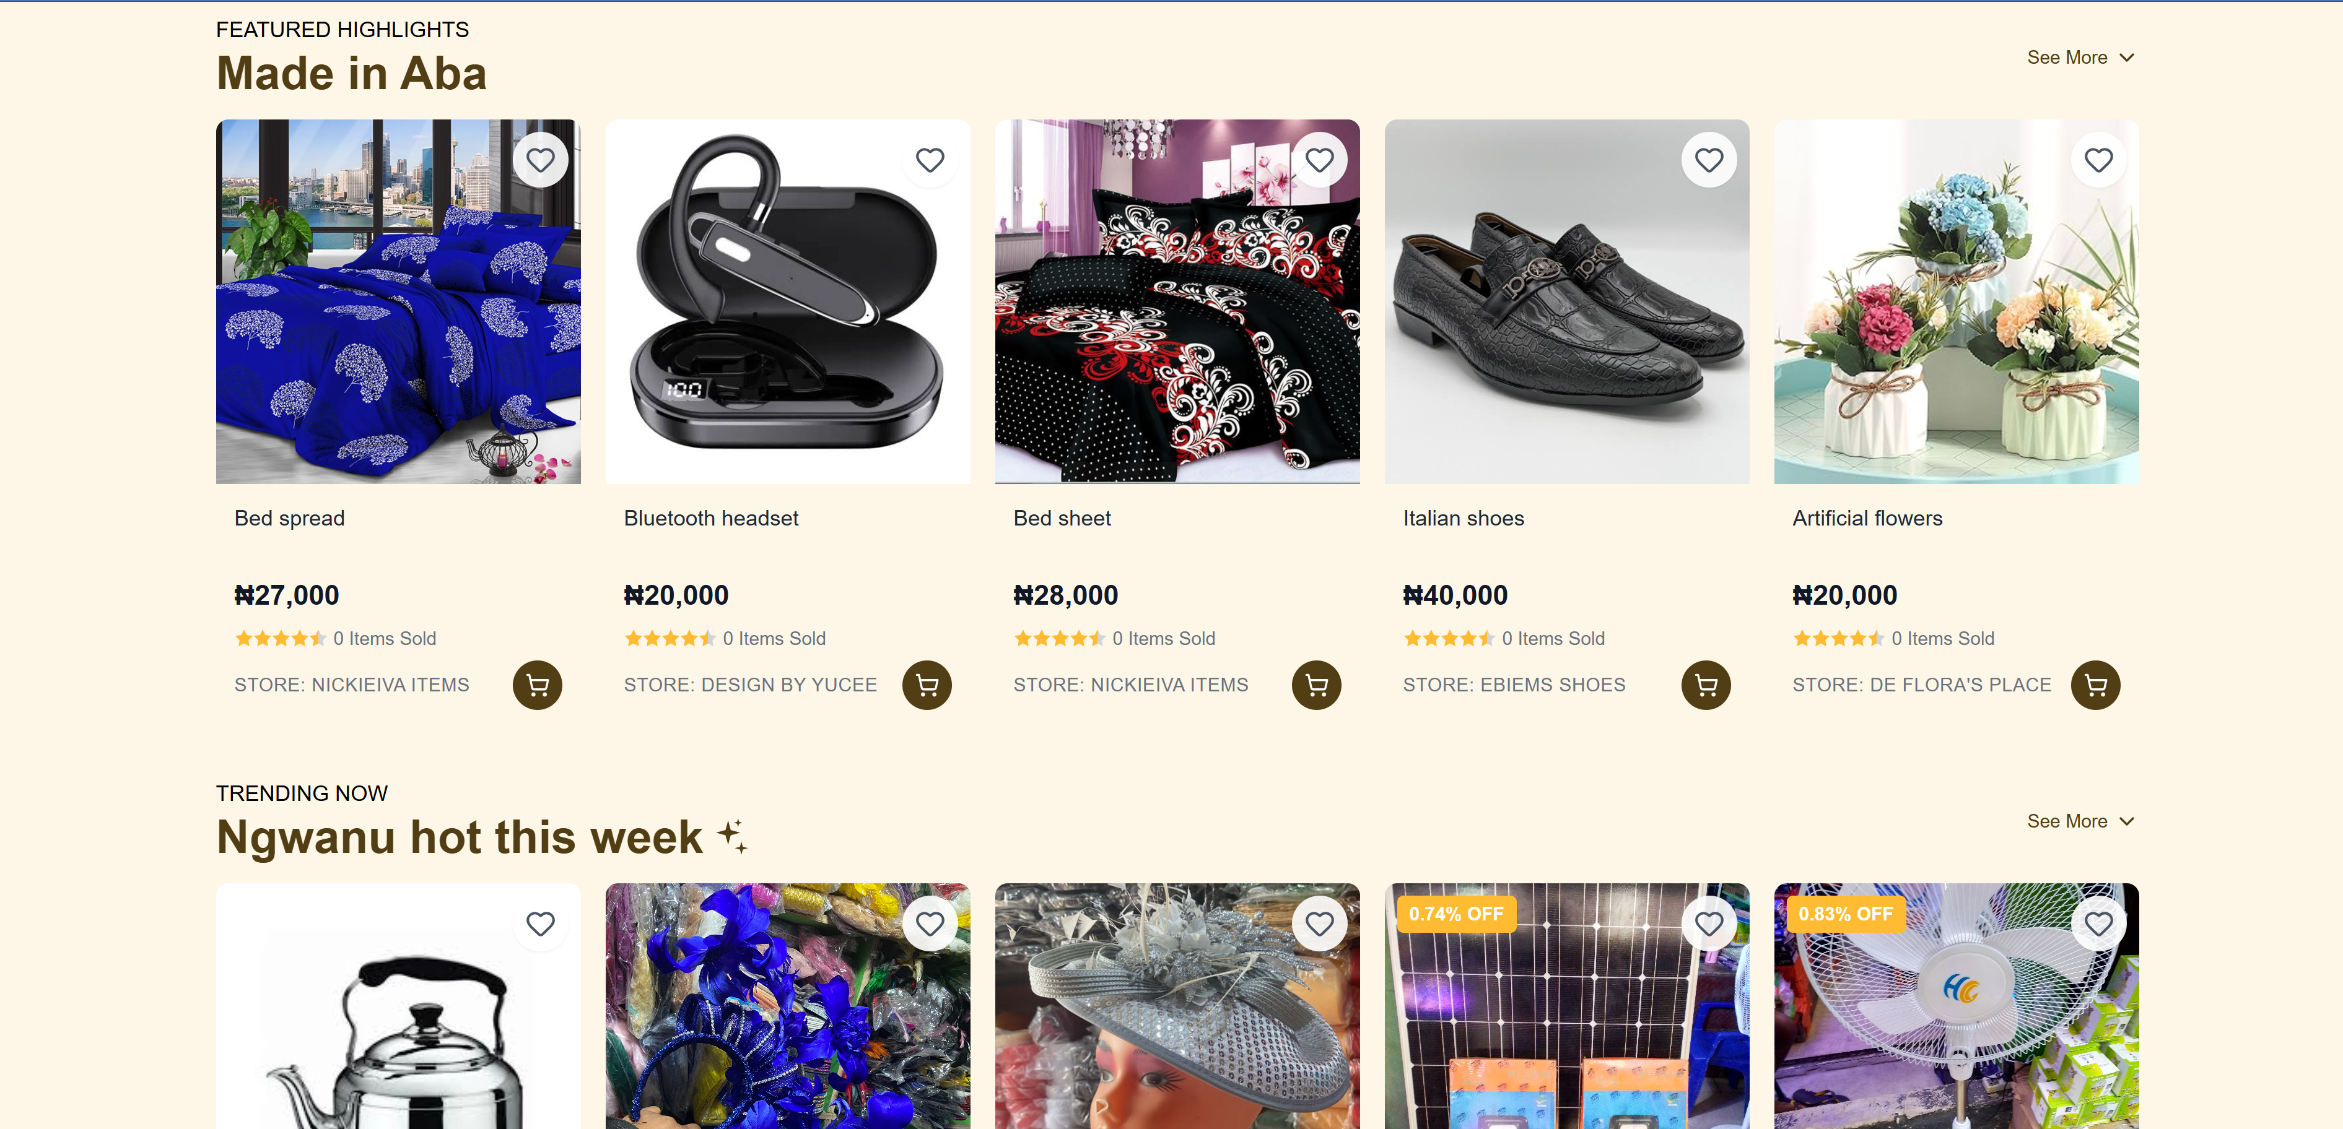Toggle the heart on the solar panel product
Image resolution: width=2343 pixels, height=1129 pixels.
[1709, 923]
